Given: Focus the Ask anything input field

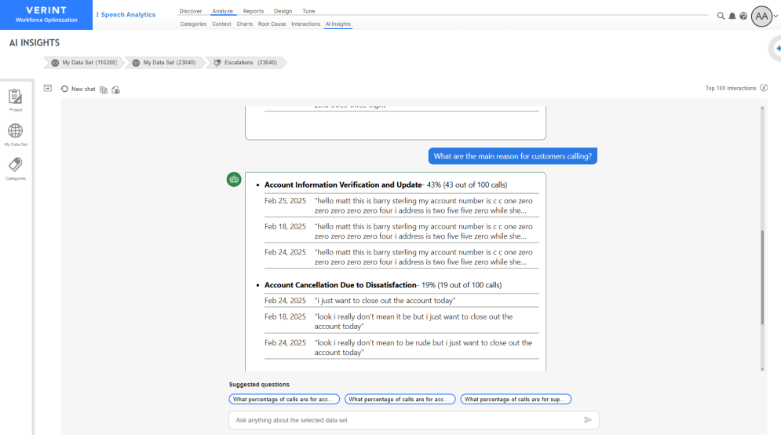Looking at the screenshot, I should point(414,420).
